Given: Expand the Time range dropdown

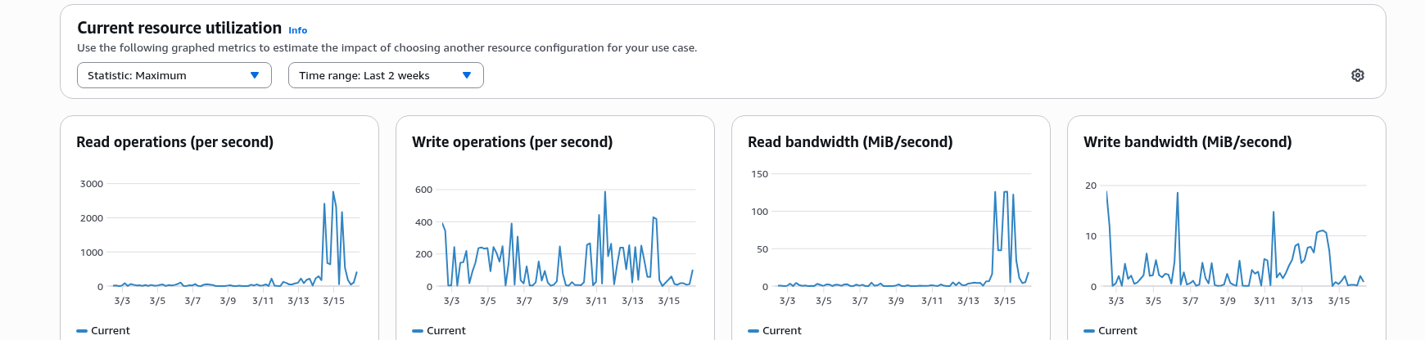Looking at the screenshot, I should click(x=386, y=75).
